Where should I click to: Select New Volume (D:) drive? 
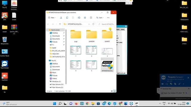point(58,84)
